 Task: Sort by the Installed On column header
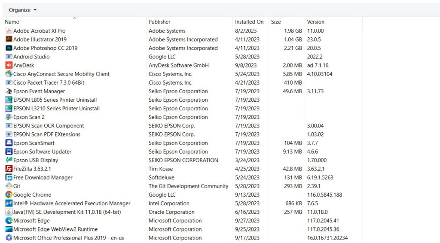pyautogui.click(x=249, y=22)
